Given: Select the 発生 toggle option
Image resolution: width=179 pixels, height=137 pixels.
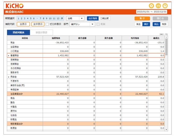Looking at the screenshot, I should 138,24.
